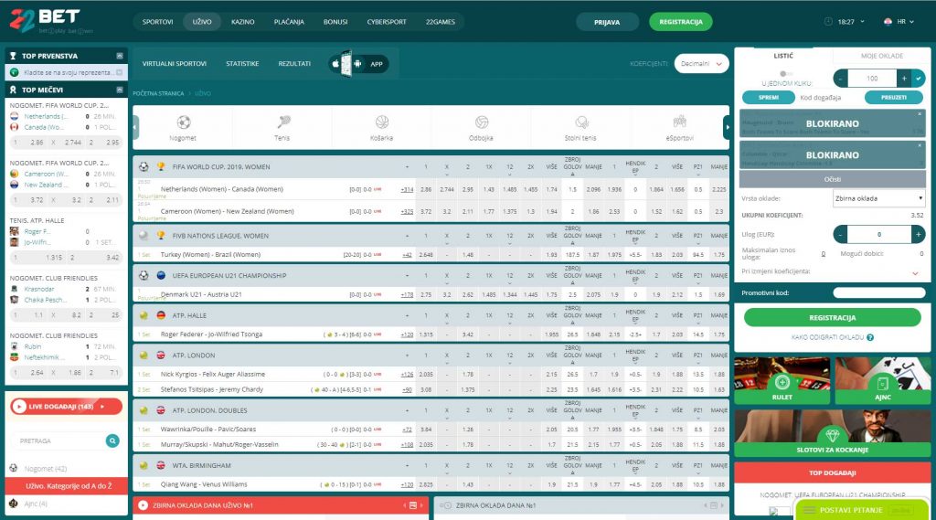Select the Nogomet football sport icon
Viewport: 936px width, 520px height.
pos(183,122)
